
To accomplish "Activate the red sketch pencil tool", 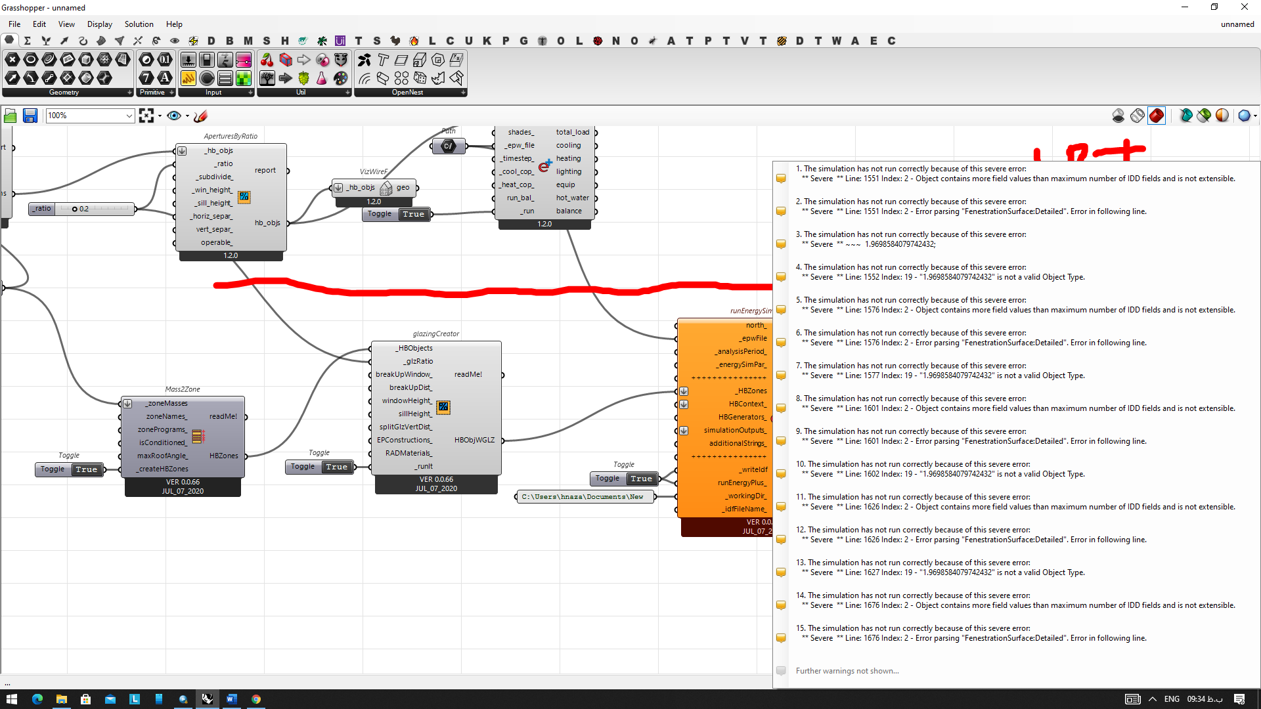I will [x=201, y=116].
